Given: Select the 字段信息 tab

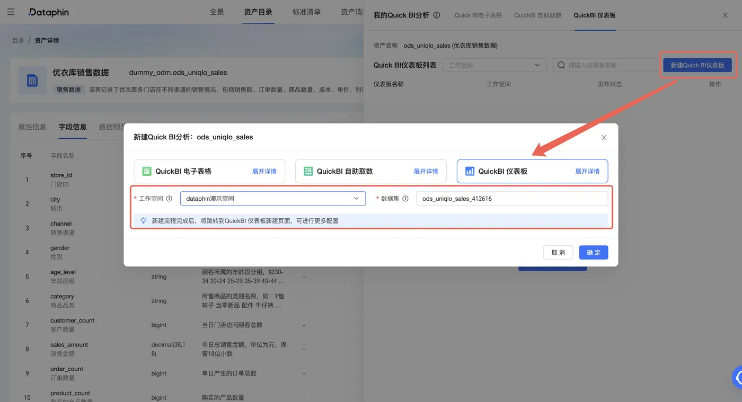Looking at the screenshot, I should point(73,127).
